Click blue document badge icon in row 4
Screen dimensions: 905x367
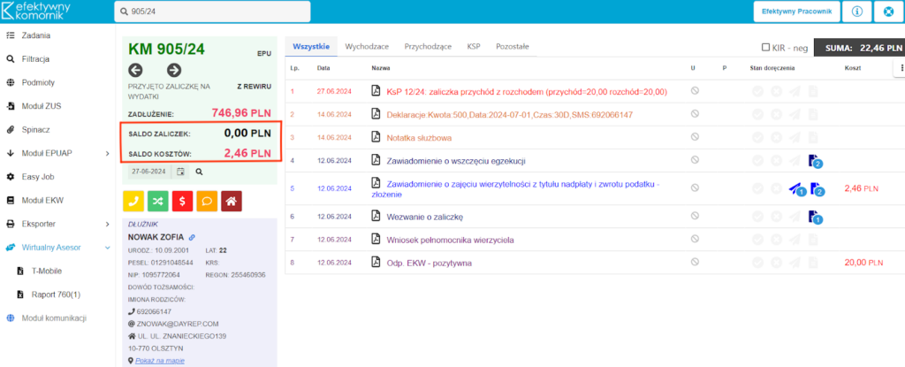815,162
